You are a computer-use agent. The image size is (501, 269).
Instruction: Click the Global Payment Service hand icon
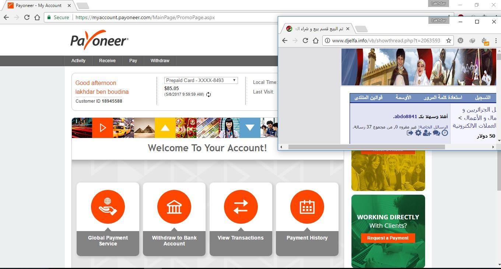[108, 207]
